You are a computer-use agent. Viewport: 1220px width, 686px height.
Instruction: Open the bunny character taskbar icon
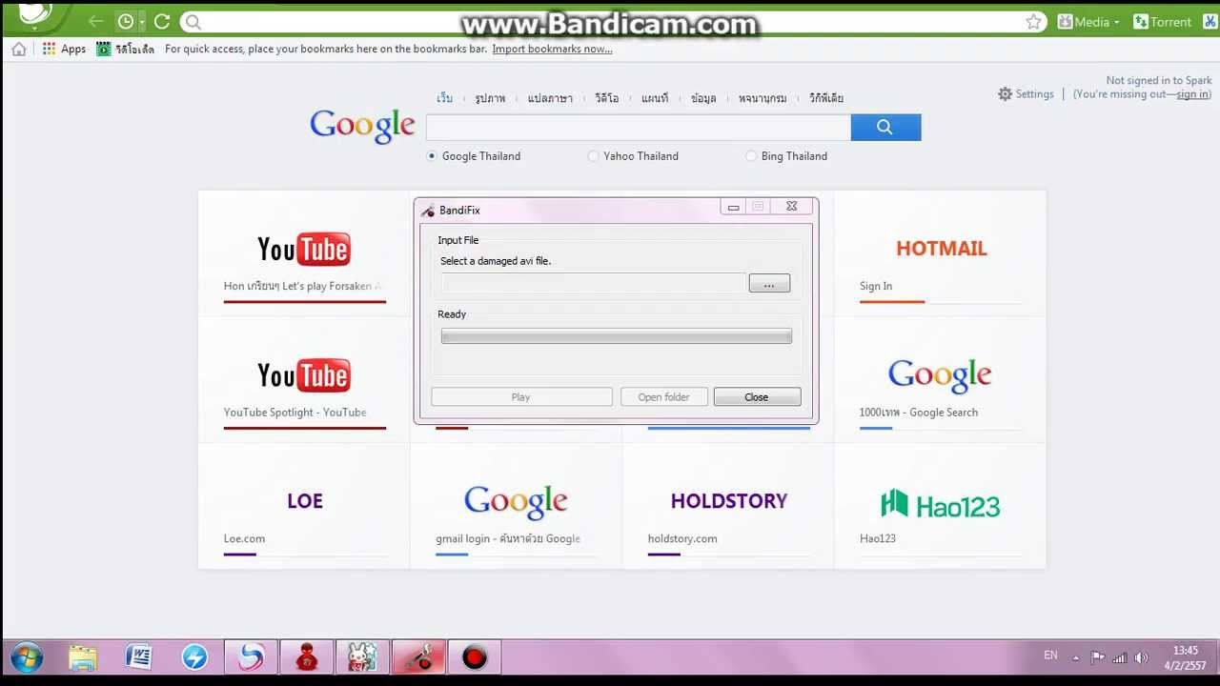click(x=362, y=657)
